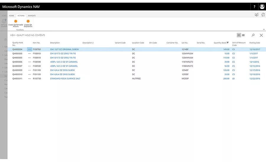Click quantity 39.00 link
Screen dimensions: 266x162
[x=227, y=62]
